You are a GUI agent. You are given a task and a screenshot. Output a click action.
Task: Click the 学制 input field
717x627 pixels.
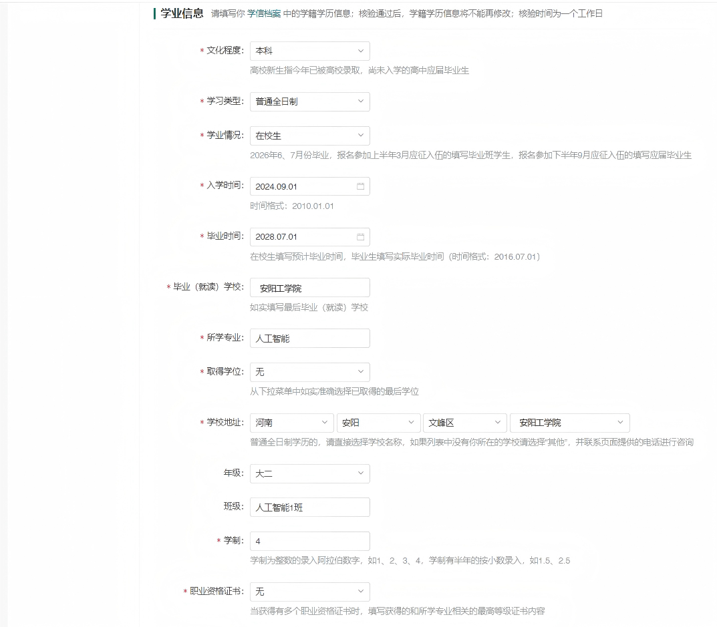point(309,541)
